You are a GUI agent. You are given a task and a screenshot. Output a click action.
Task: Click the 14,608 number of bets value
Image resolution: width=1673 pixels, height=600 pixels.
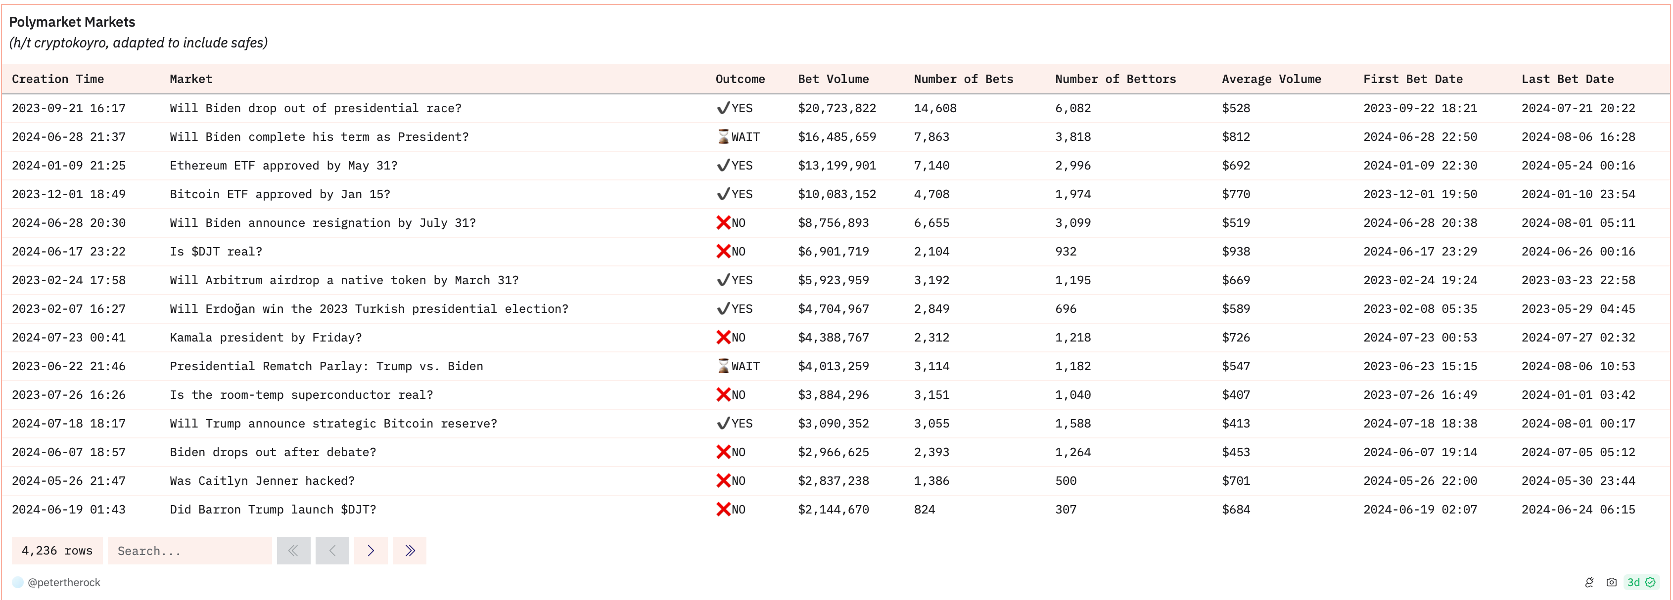click(935, 108)
